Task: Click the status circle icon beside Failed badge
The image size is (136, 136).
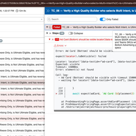Action: pos(50,27)
